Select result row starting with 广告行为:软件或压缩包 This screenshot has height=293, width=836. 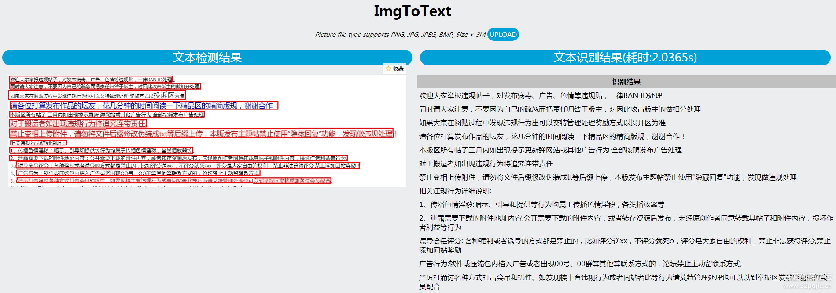coord(580,264)
